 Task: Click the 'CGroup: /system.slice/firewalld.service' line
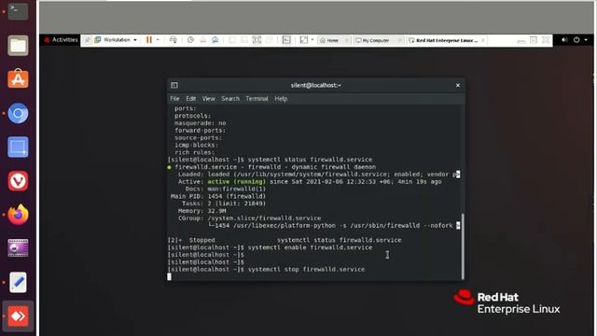(x=249, y=218)
